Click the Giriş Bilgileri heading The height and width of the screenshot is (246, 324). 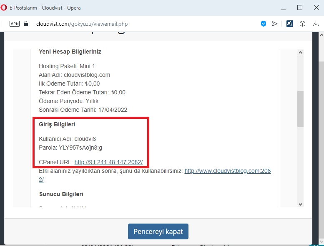point(57,125)
